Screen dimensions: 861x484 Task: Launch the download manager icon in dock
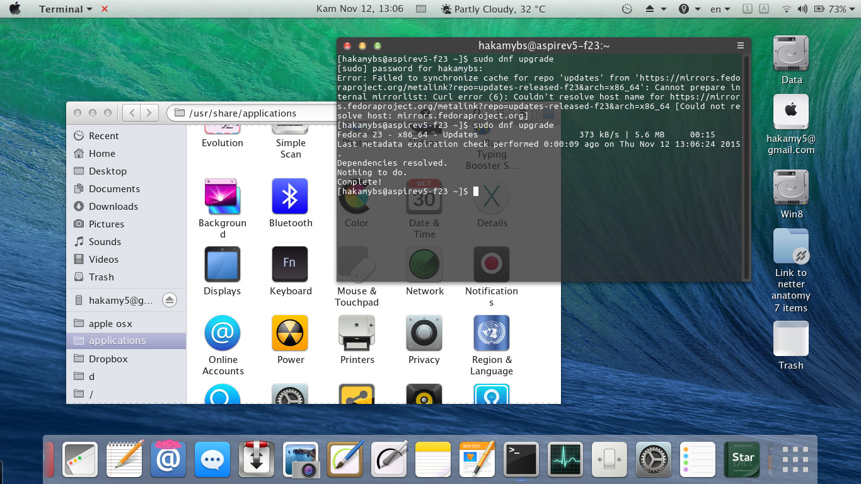pos(257,459)
